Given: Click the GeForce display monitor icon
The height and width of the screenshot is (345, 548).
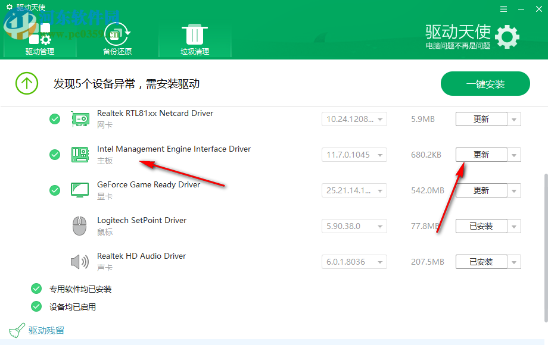Looking at the screenshot, I should point(80,190).
